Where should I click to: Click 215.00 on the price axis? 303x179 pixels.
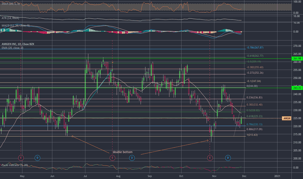(297, 134)
